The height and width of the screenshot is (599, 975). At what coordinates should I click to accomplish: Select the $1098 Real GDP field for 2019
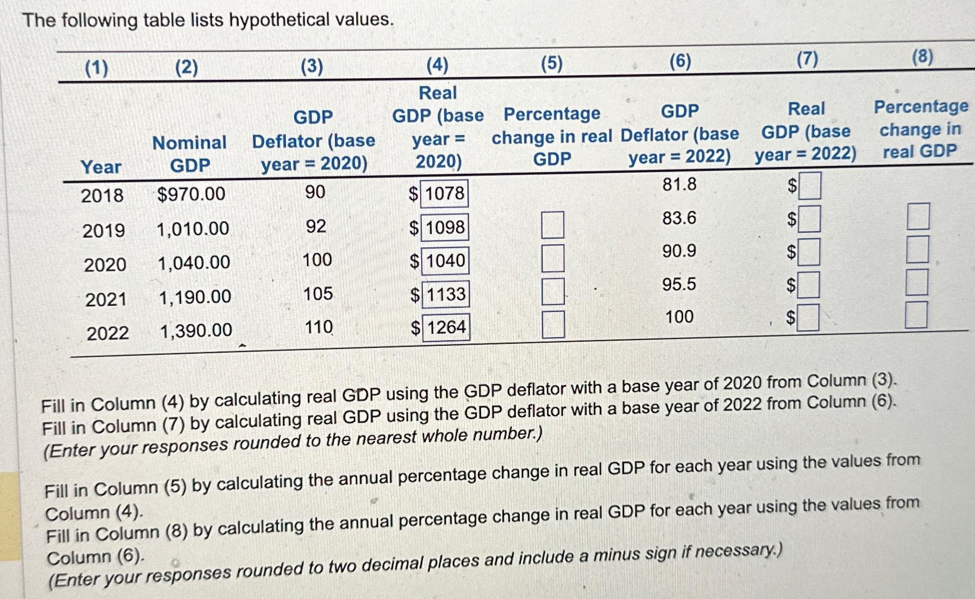pos(444,228)
